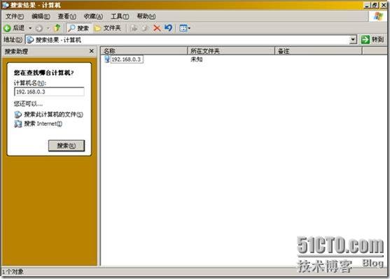Image resolution: width=390 pixels, height=279 pixels.
Task: Sort by In Folder (所在文件夹) column header
Action: 231,51
